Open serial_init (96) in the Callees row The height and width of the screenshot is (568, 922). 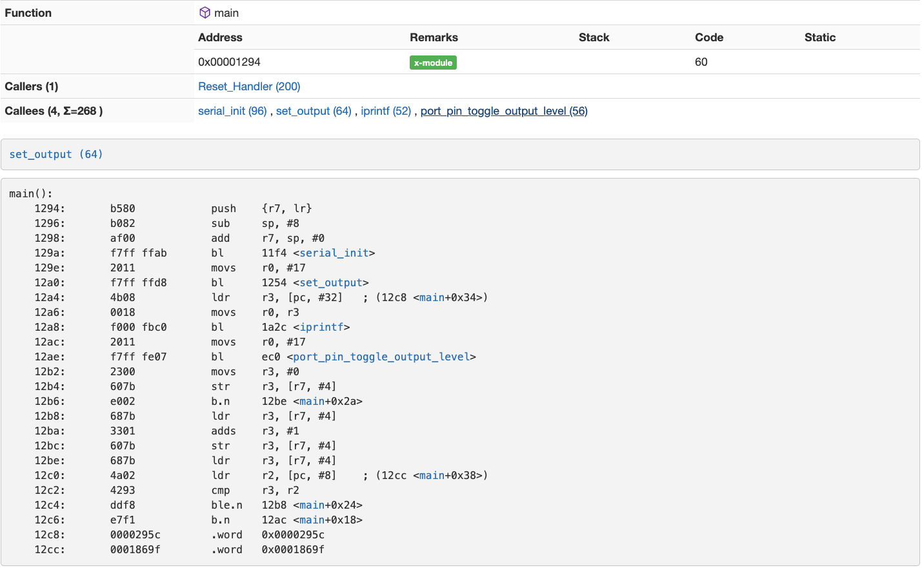pos(232,111)
